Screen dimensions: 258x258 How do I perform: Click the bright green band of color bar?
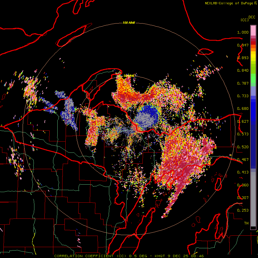253,78
